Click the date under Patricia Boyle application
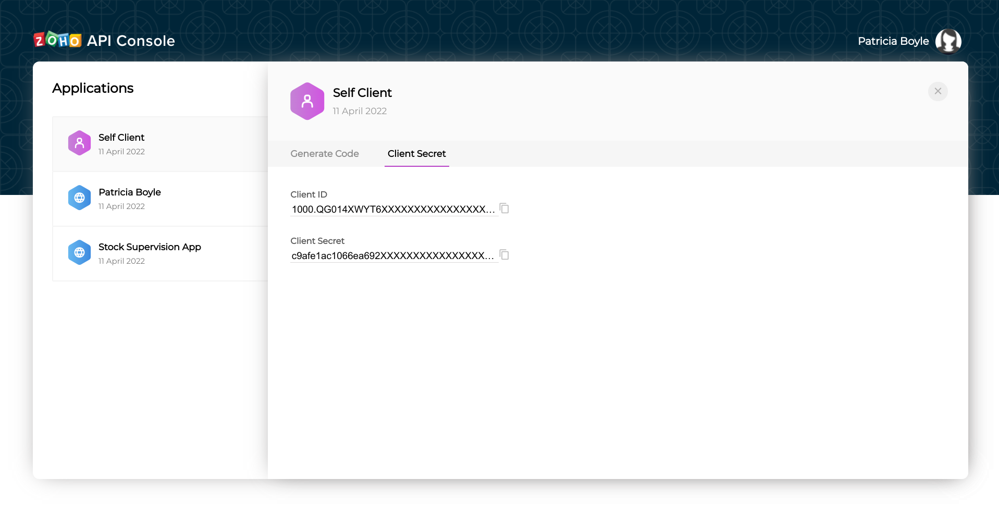 pyautogui.click(x=121, y=206)
